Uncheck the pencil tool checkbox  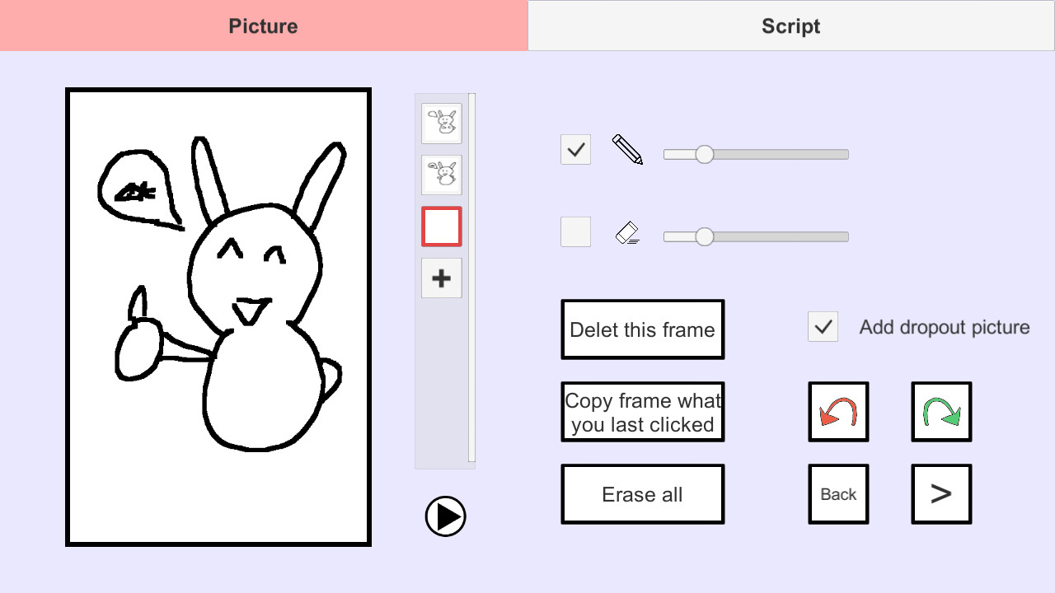coord(575,150)
